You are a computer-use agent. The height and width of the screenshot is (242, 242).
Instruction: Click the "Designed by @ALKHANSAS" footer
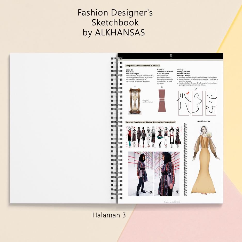coord(172,202)
